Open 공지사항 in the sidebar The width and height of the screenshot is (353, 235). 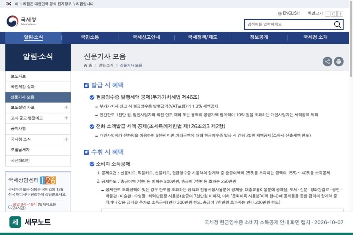(x=38, y=128)
